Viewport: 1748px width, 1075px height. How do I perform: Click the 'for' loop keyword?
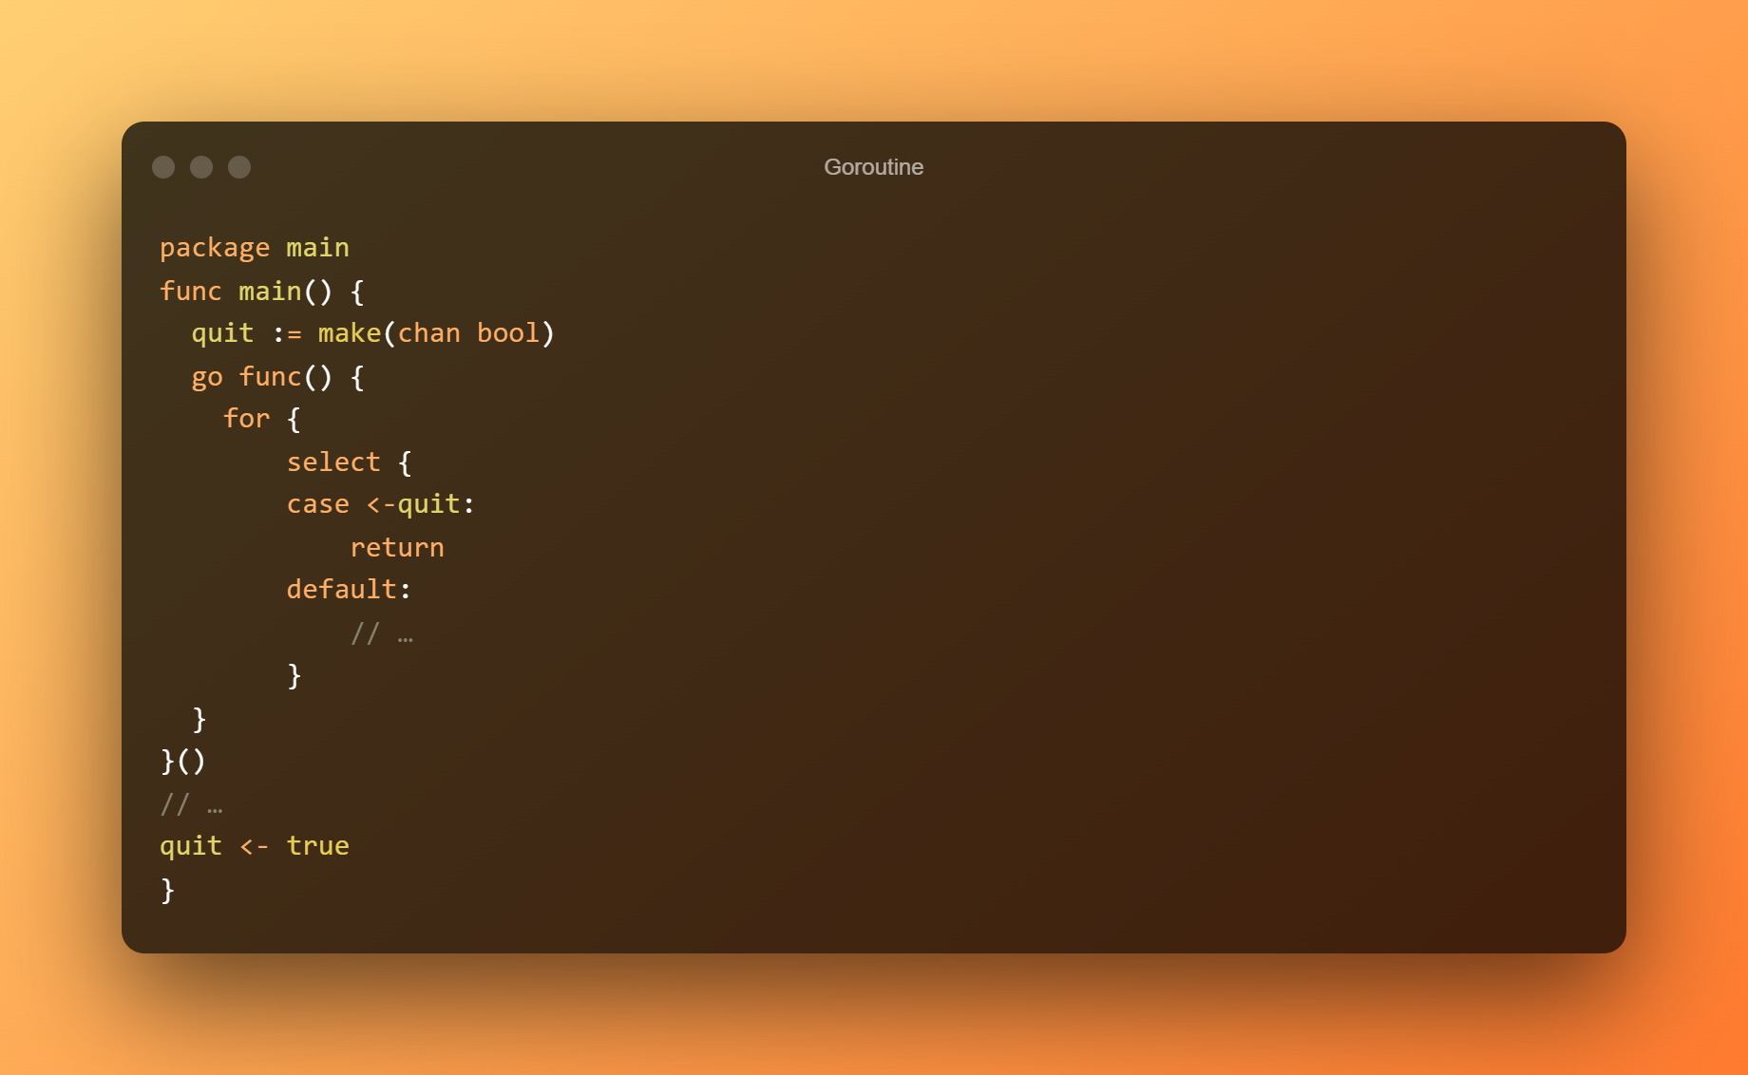pos(246,419)
